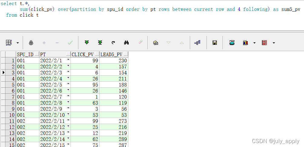
Task: Click LEAD5_PV cell with value 273
Action: [x=114, y=121]
